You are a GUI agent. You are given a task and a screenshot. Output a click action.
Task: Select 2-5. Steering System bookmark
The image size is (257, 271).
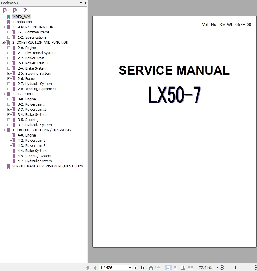34,74
